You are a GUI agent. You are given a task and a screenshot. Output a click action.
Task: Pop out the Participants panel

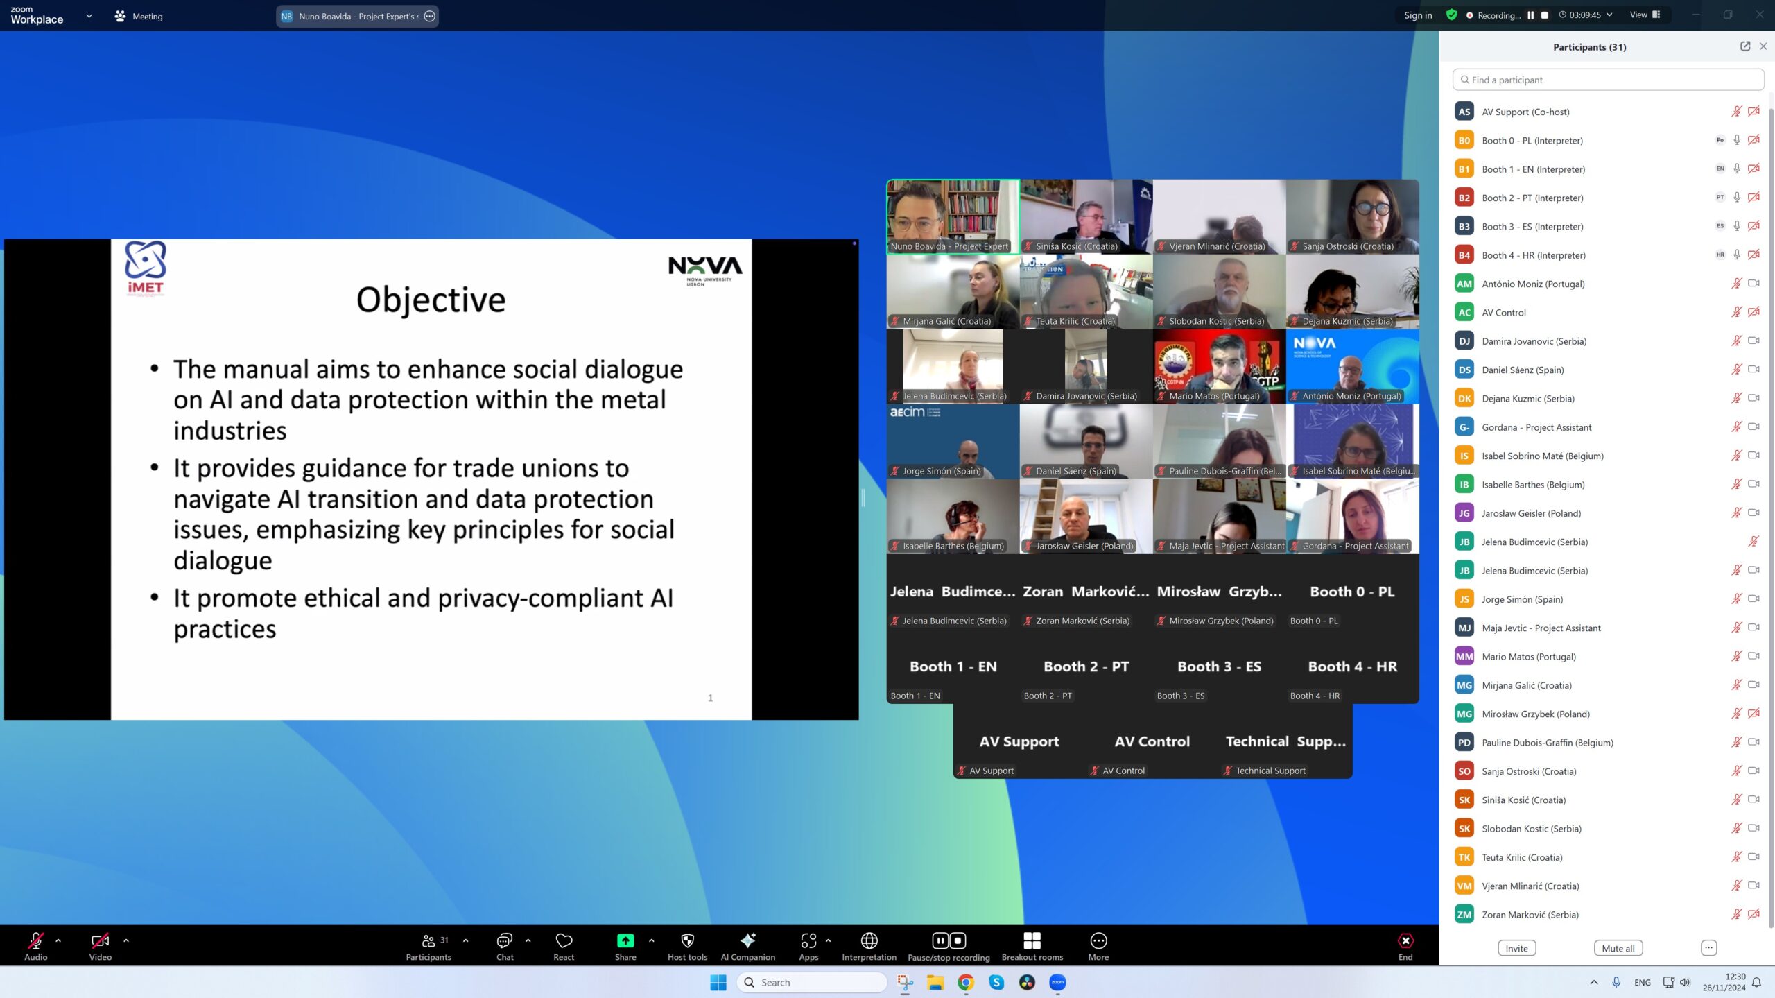tap(1744, 46)
